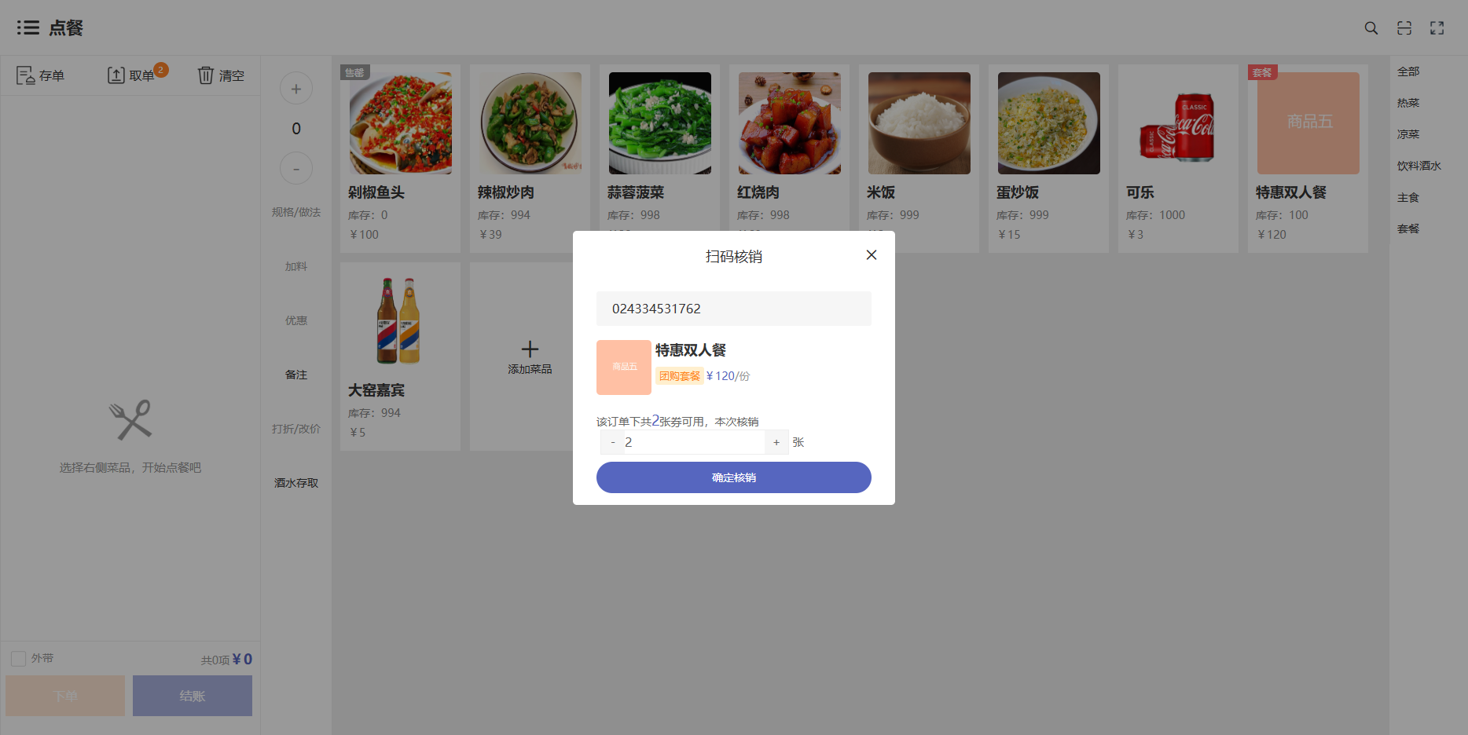Open 取单 retrieve order icon
The image size is (1468, 735).
pos(116,75)
